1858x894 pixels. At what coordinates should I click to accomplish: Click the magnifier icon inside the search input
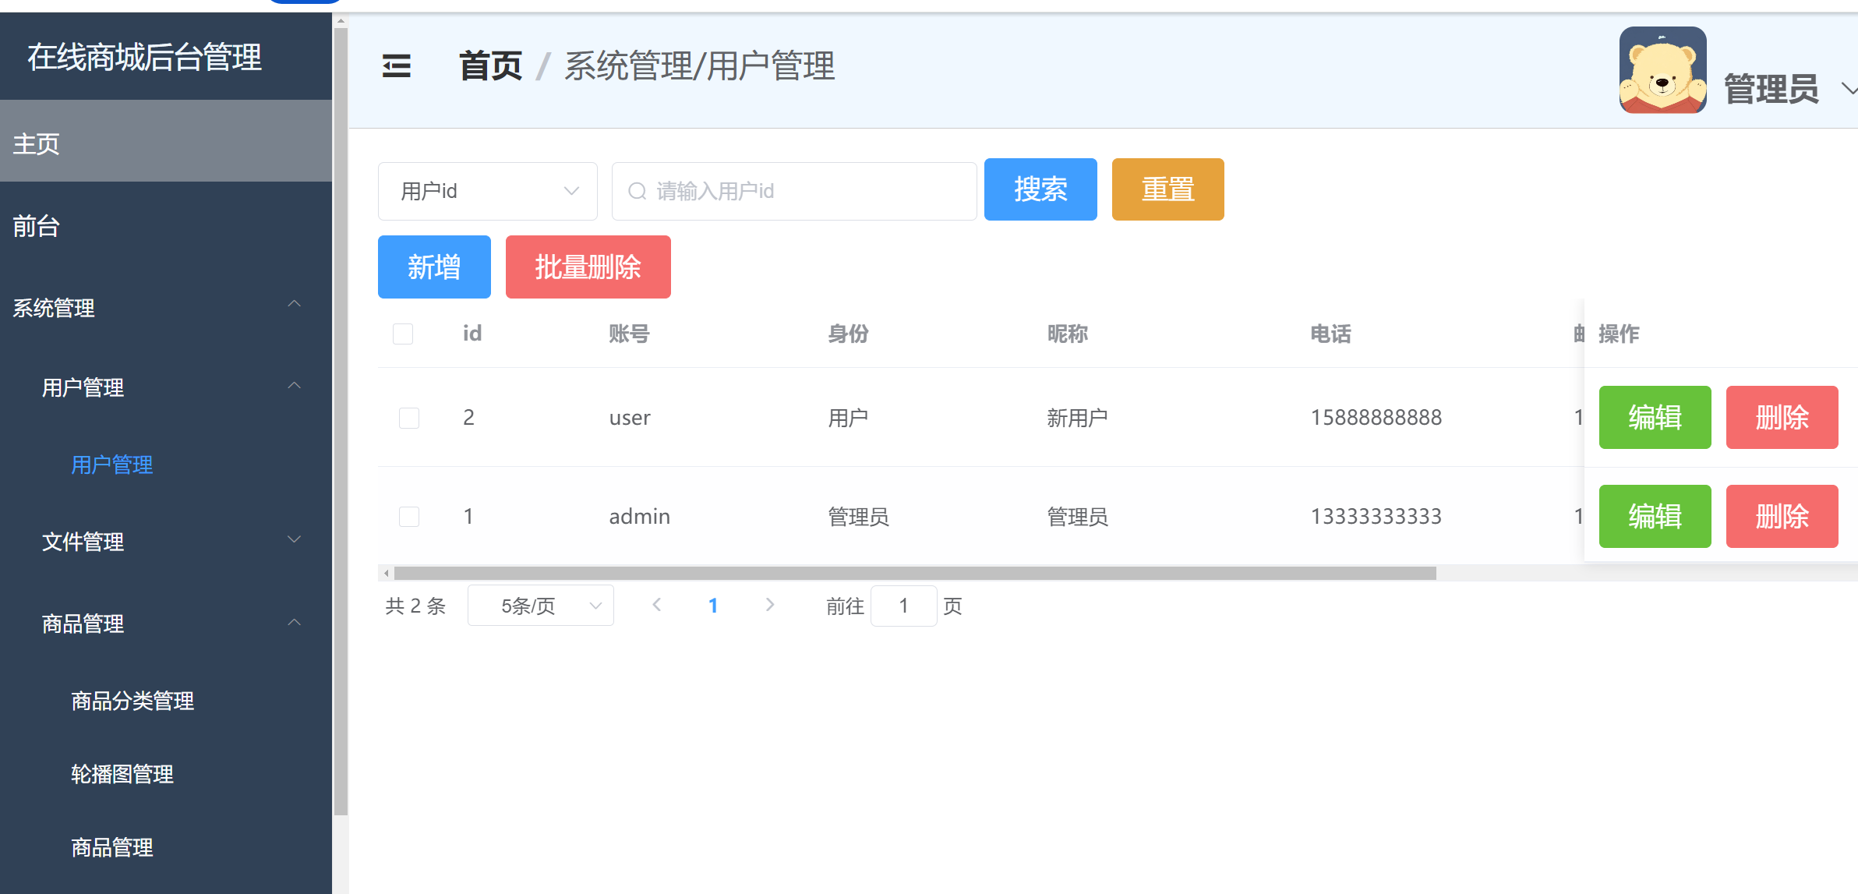(637, 190)
